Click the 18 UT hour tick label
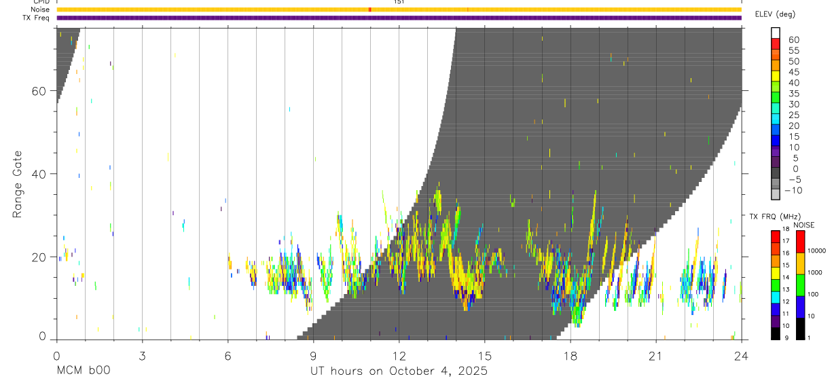 570,356
